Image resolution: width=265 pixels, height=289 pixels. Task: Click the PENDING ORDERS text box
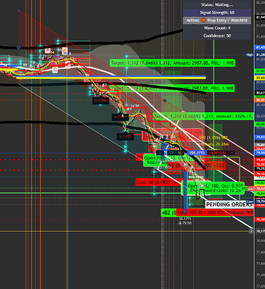[229, 204]
